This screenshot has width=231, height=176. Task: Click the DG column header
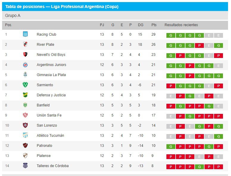point(141,25)
